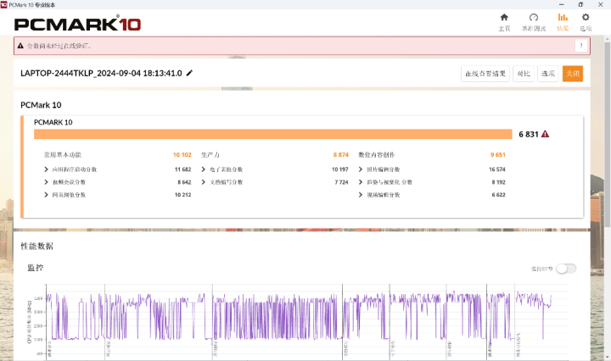Click the Monitoring (监控) label
The width and height of the screenshot is (611, 361).
pyautogui.click(x=36, y=268)
